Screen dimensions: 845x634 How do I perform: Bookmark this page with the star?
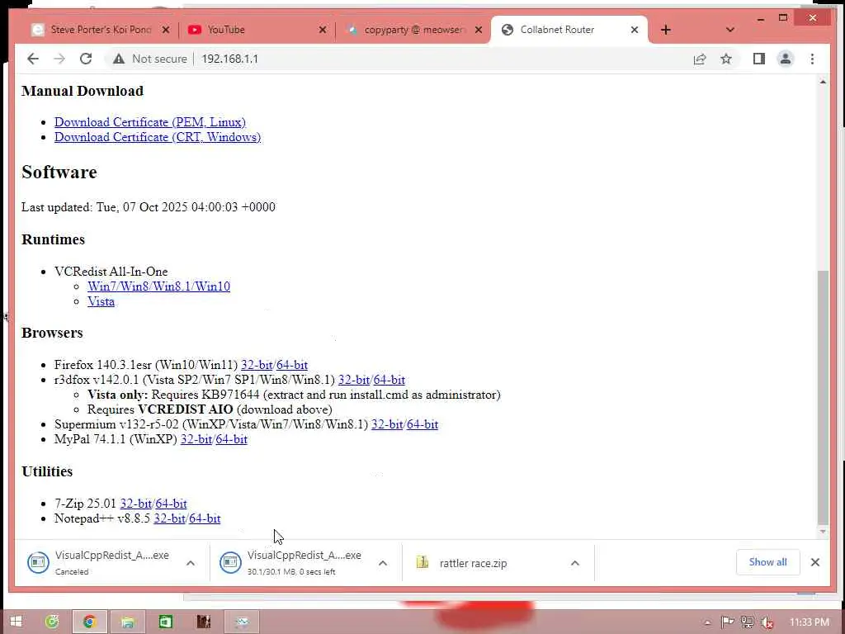pyautogui.click(x=726, y=59)
